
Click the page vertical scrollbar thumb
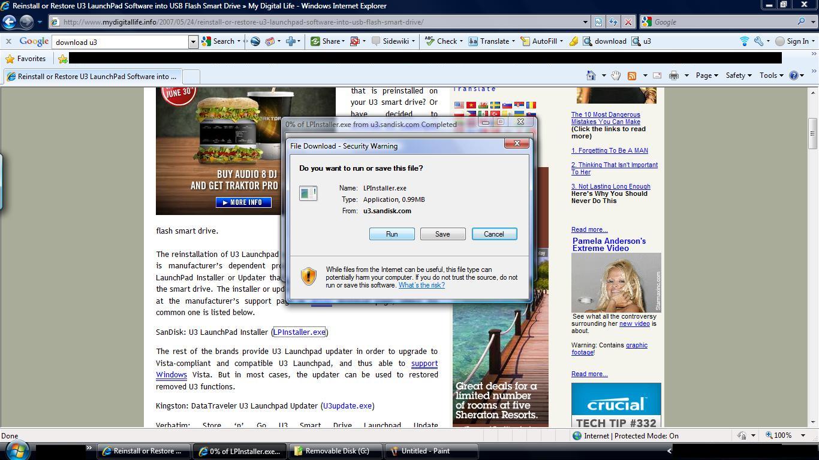(x=813, y=132)
